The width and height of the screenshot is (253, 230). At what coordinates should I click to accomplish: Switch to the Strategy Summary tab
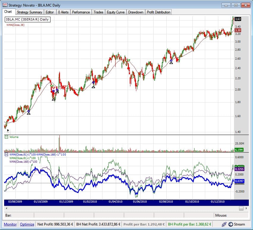coord(29,12)
